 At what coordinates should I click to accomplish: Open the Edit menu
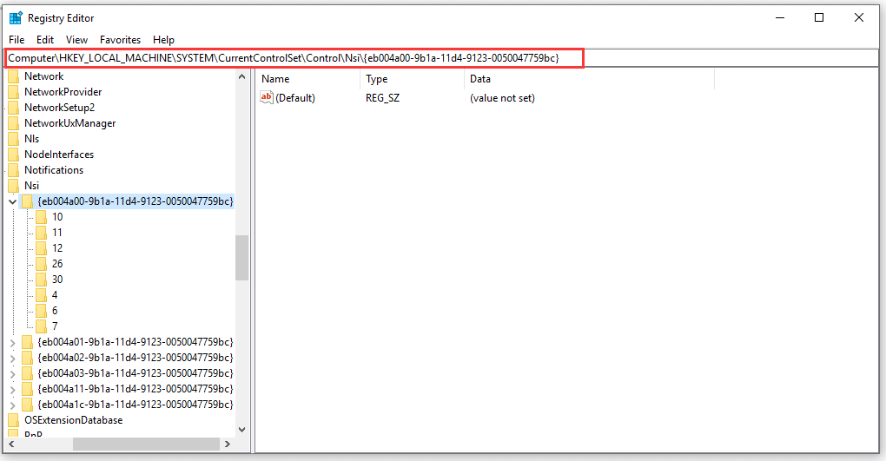(x=45, y=40)
